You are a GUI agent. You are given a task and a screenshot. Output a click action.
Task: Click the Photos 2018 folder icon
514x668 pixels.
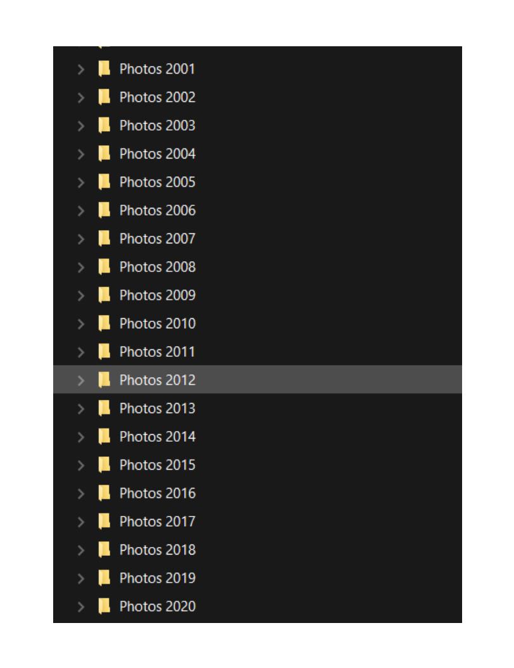click(104, 549)
